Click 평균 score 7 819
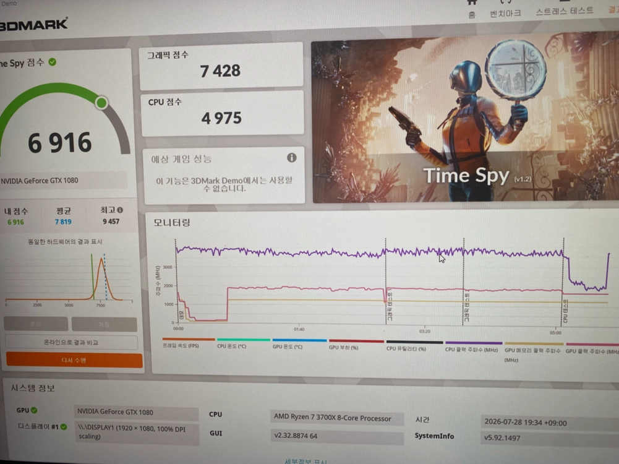 [x=63, y=221]
